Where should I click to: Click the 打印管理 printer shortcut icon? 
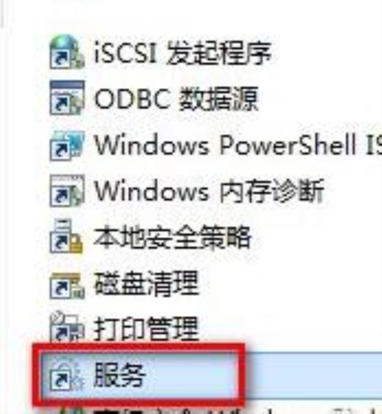tap(67, 326)
